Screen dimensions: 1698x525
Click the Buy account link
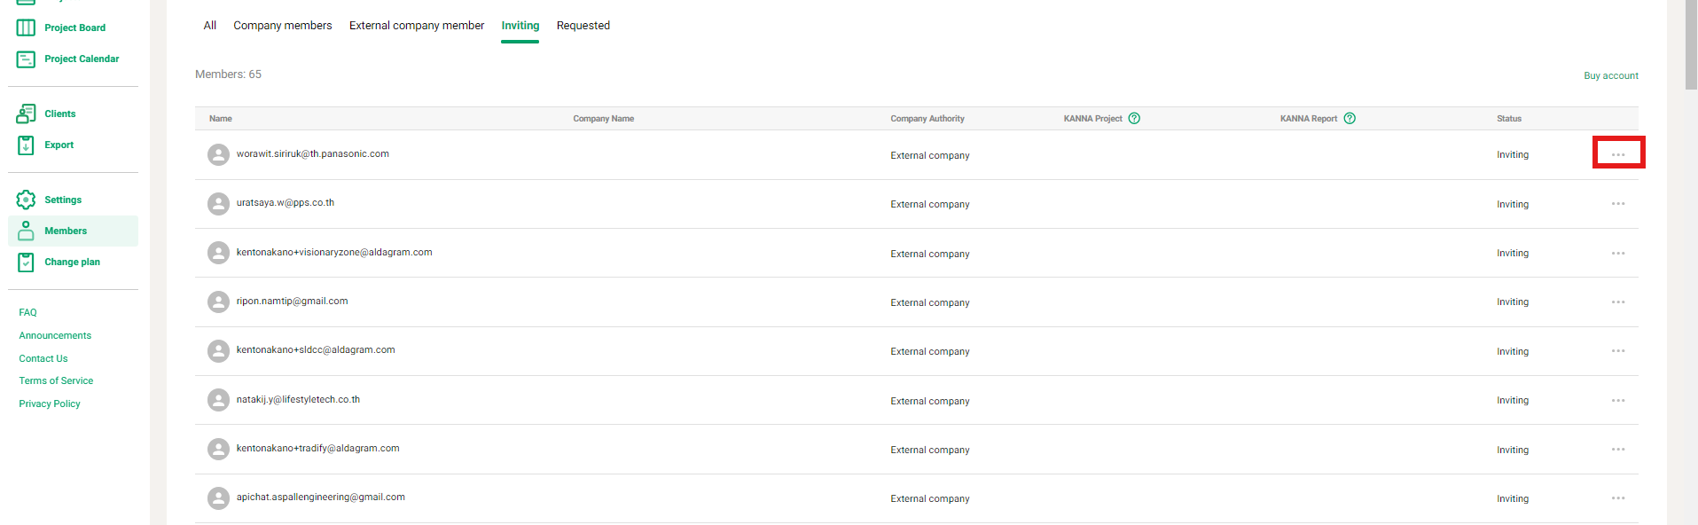(x=1610, y=76)
